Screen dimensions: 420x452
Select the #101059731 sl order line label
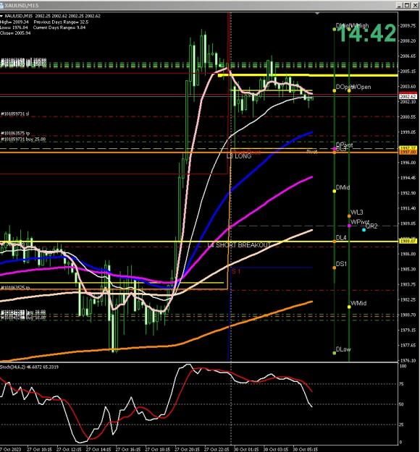[x=15, y=114]
